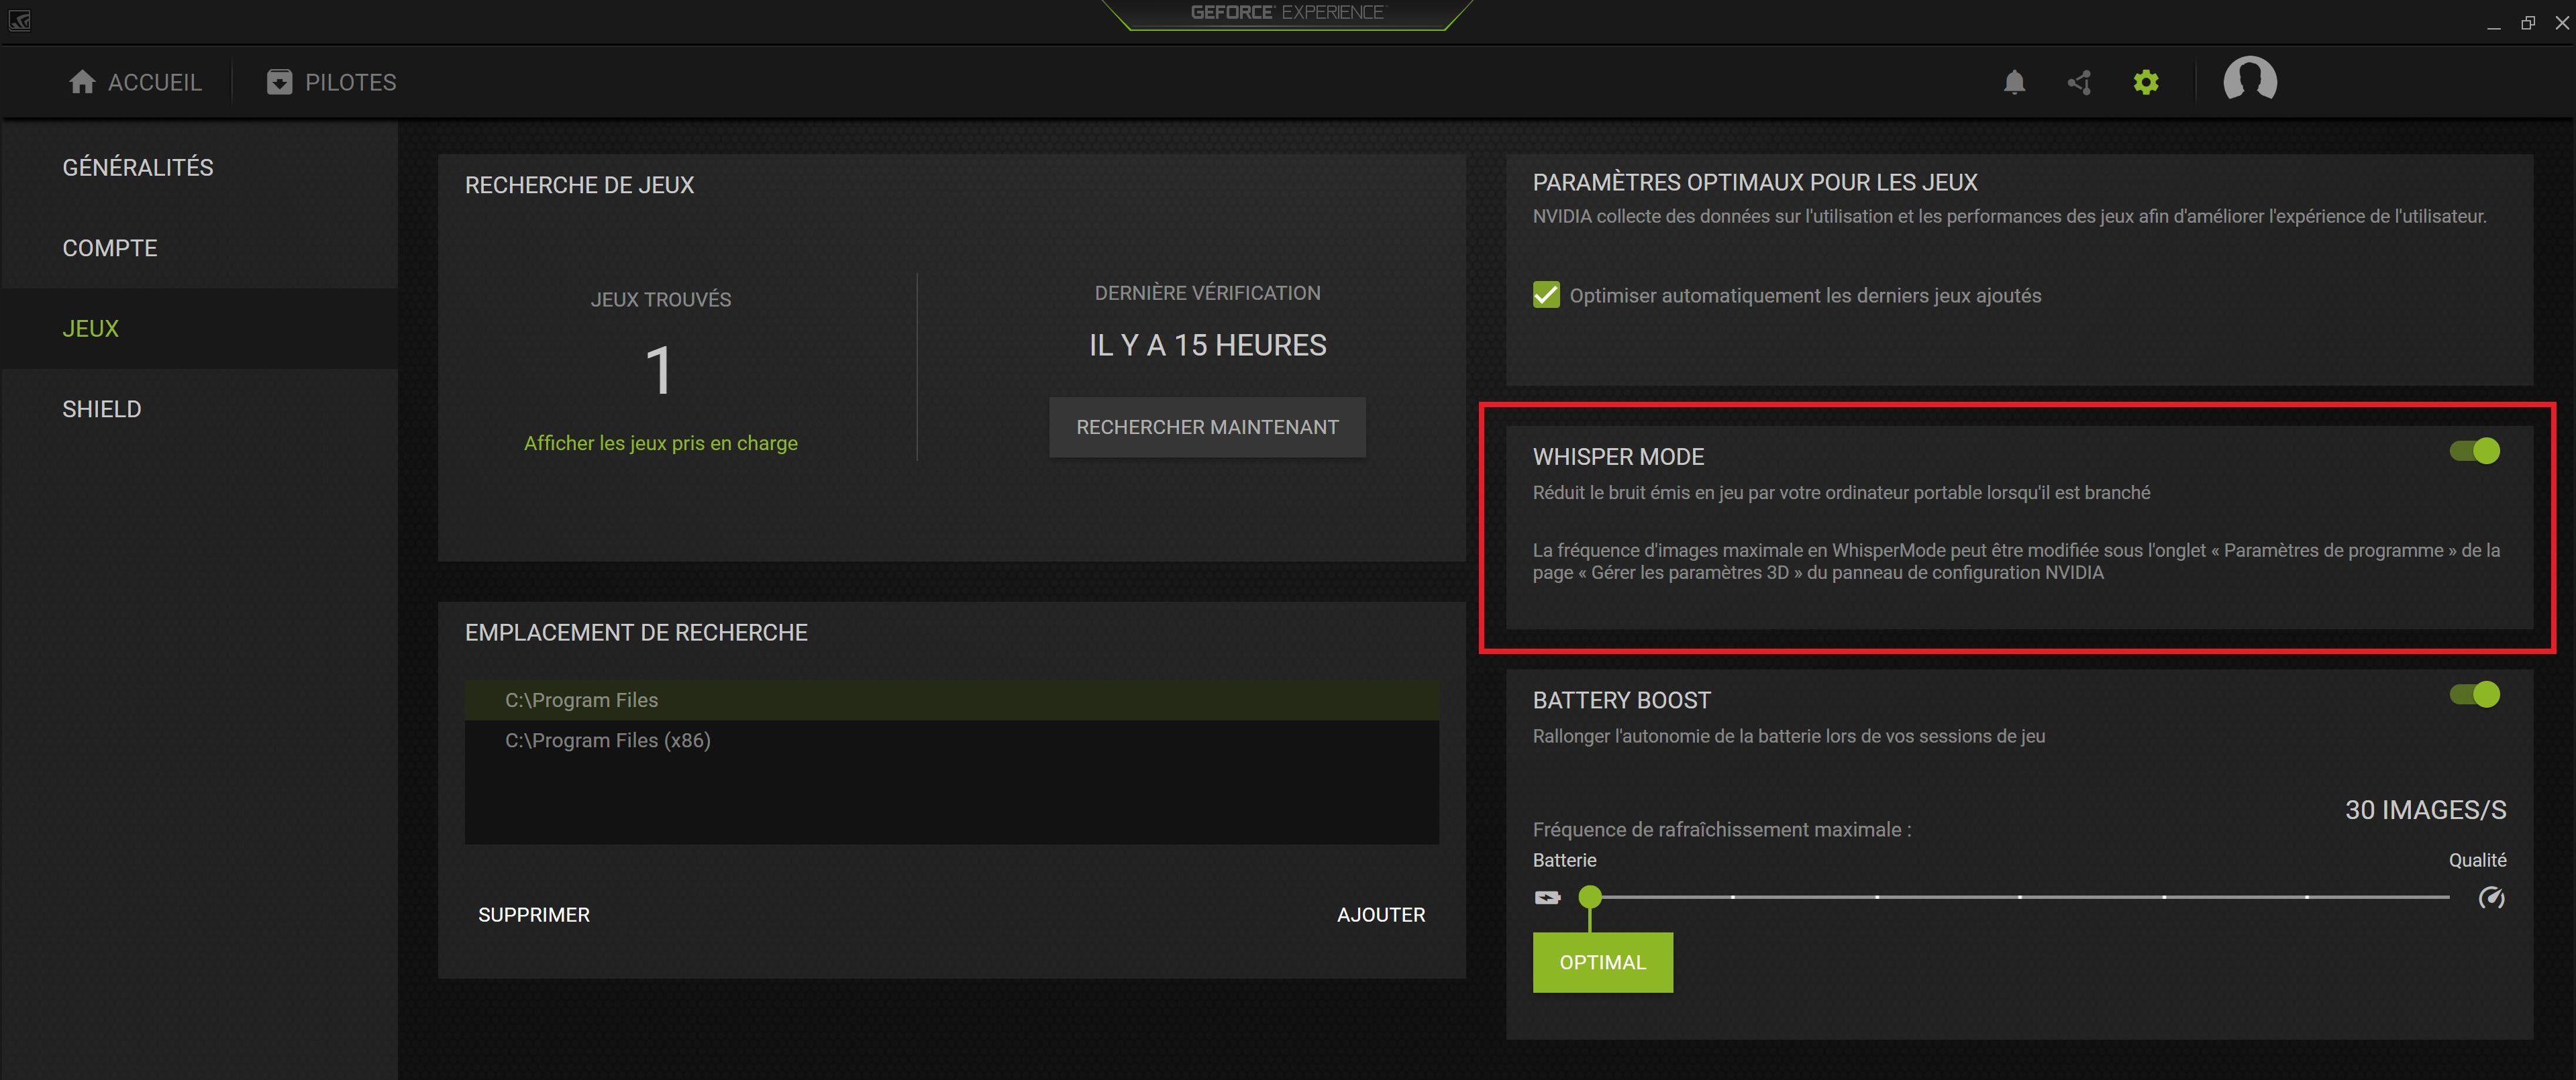The height and width of the screenshot is (1080, 2576).
Task: Turn off the Whisper Mode toggle
Action: (2474, 451)
